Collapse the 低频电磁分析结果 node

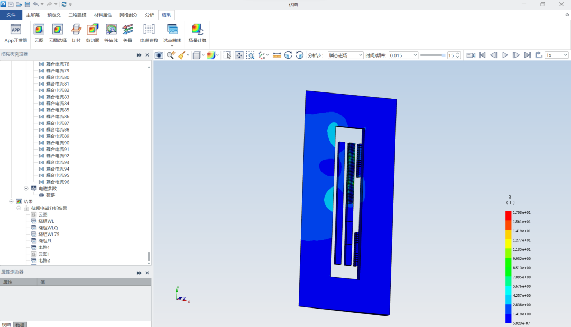(19, 208)
